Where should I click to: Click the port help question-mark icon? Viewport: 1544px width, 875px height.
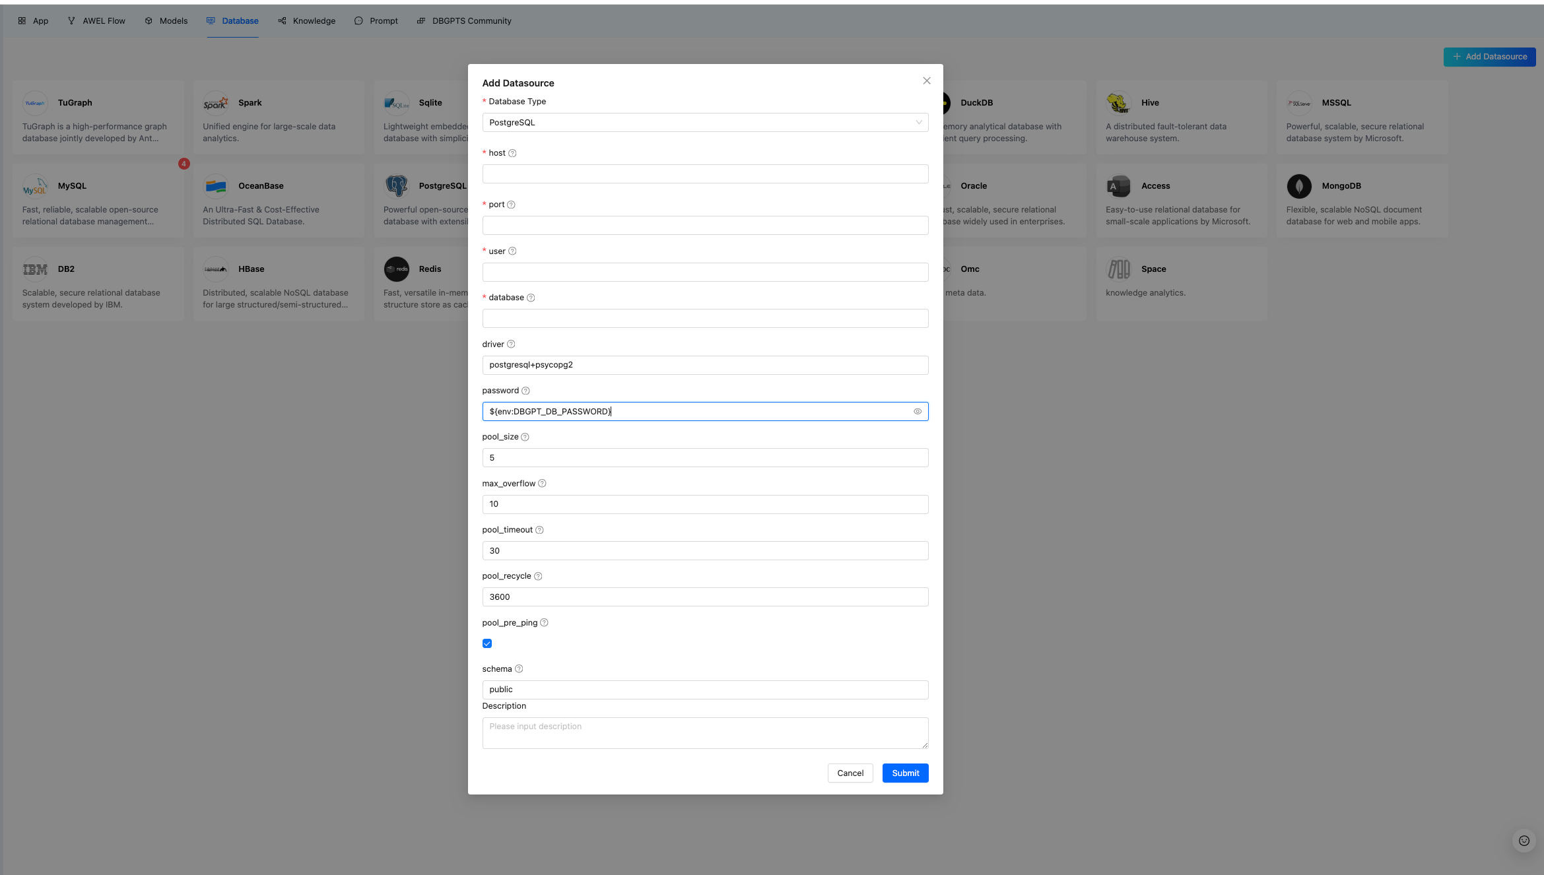[x=511, y=205]
